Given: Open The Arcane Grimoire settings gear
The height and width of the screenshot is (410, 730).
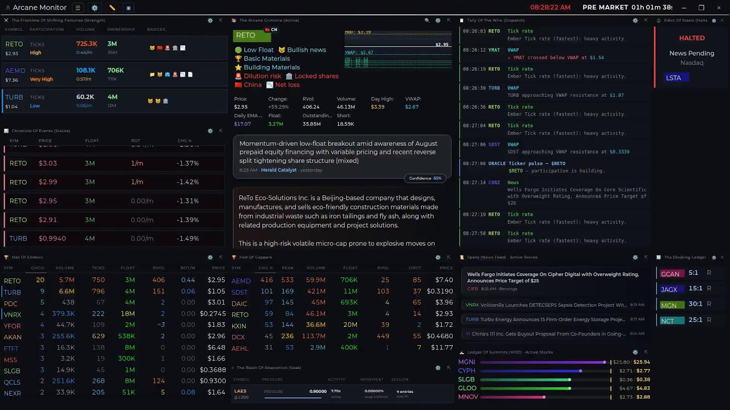Looking at the screenshot, I should point(438,20).
